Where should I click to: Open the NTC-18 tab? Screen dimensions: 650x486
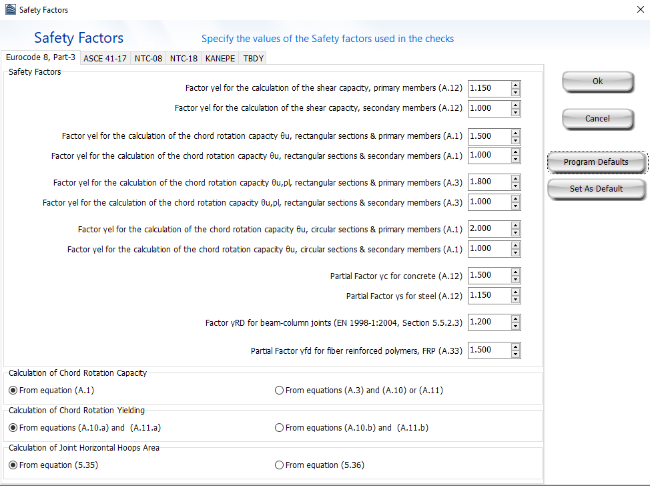tap(184, 58)
